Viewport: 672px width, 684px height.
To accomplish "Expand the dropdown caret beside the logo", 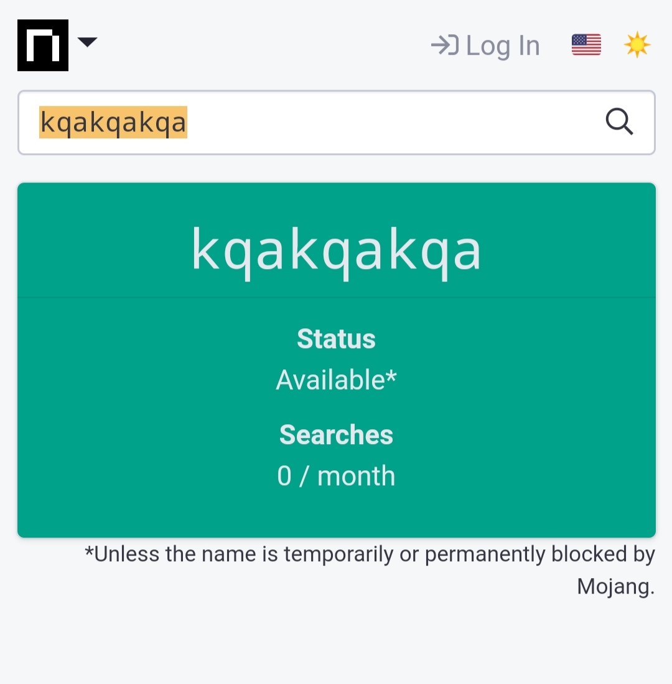I will coord(87,42).
